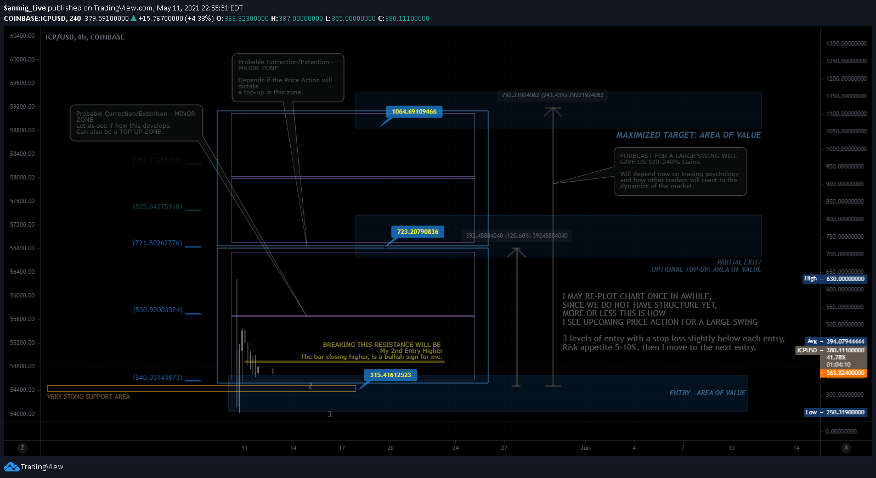Image resolution: width=876 pixels, height=478 pixels.
Task: Click the (530.92003324) level label
Action: [157, 310]
